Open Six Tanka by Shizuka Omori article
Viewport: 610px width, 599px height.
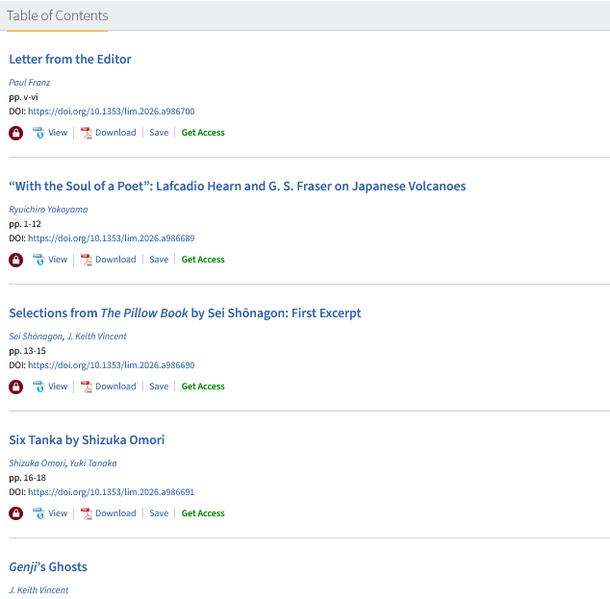coord(87,440)
